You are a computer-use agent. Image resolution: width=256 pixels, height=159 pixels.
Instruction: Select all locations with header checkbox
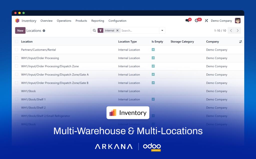[16, 42]
